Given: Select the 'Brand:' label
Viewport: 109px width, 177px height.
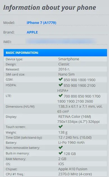Looking at the screenshot, I should (9, 32).
